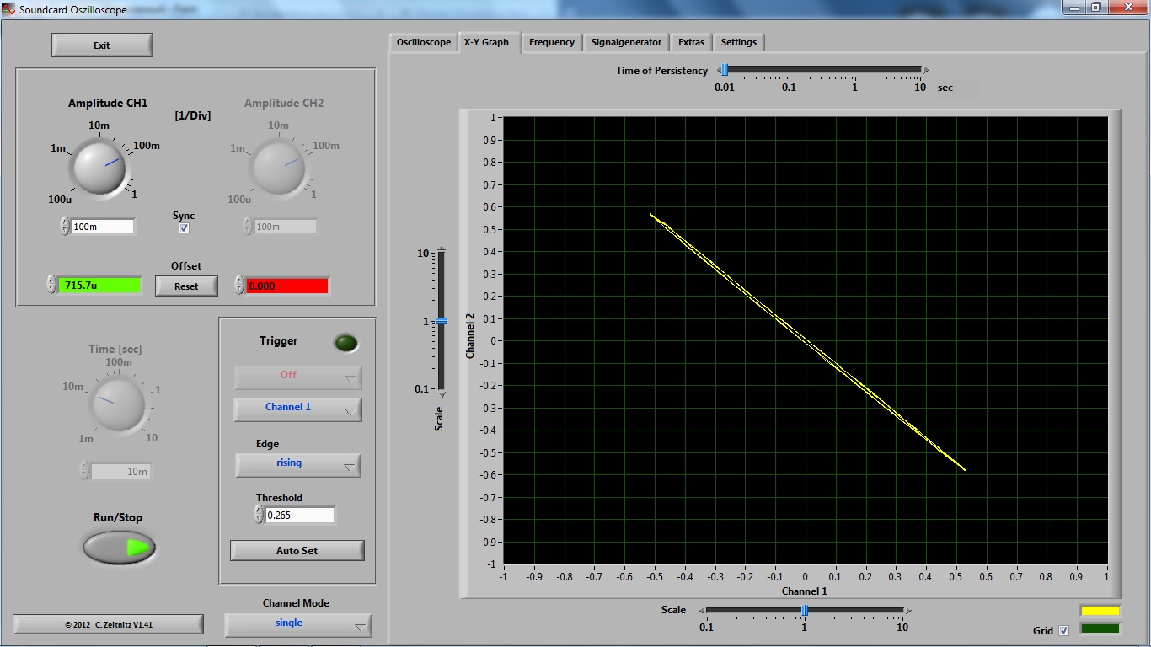The width and height of the screenshot is (1151, 647).
Task: Click the stepper beside green CH1 offset field
Action: 51,285
